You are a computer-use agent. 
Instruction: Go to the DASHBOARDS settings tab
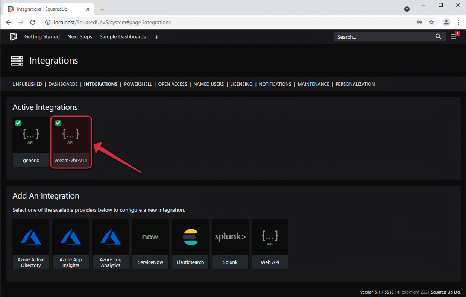click(x=63, y=84)
